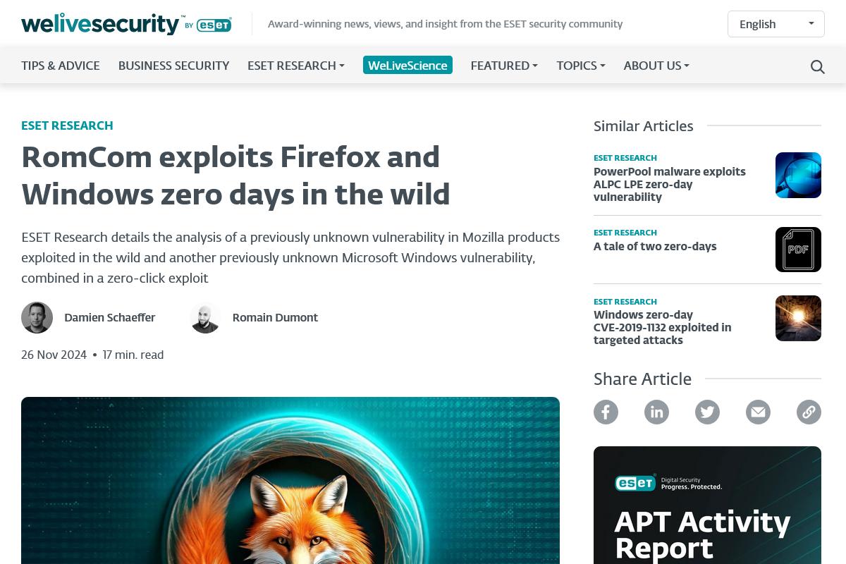Open the PowerPool malware article thumbnail
846x564 pixels.
coord(798,175)
